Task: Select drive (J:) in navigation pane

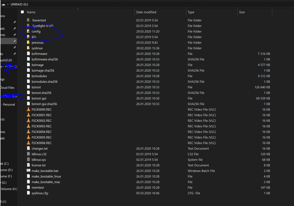Action: pos(3,202)
